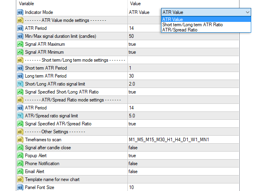
Task: Select the highlighted ATR Value list option
Action: (x=172, y=19)
